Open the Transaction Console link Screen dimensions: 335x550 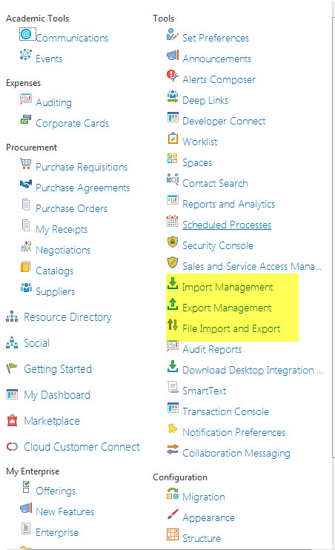coord(225,411)
